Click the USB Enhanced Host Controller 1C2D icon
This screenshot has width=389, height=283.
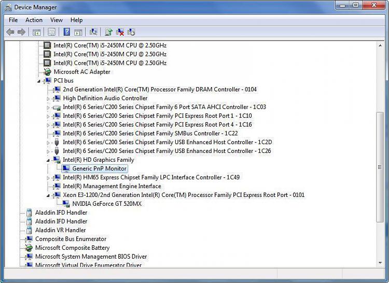[x=57, y=142]
